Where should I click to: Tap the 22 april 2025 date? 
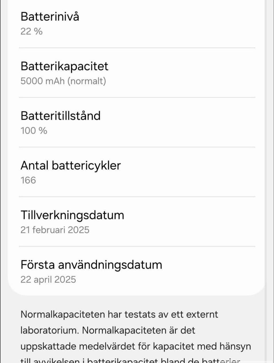[x=48, y=280]
